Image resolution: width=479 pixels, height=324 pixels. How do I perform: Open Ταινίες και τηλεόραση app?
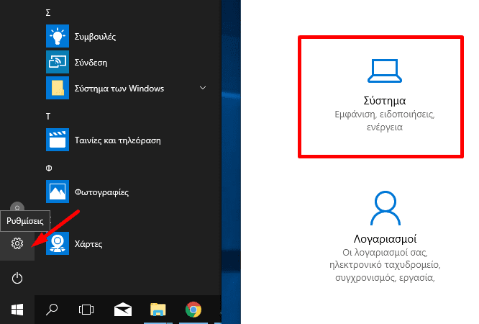[x=58, y=140]
